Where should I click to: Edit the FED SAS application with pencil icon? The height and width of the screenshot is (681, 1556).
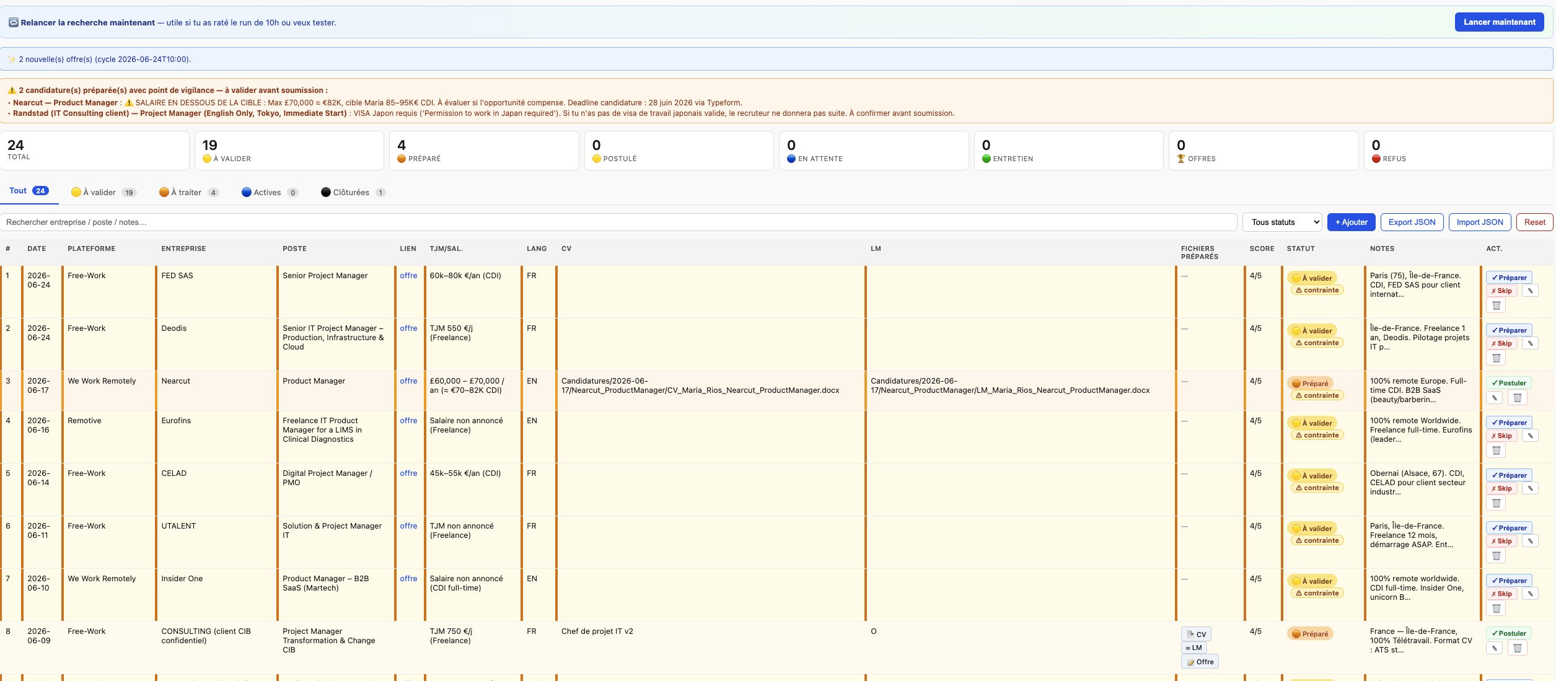tap(1530, 291)
